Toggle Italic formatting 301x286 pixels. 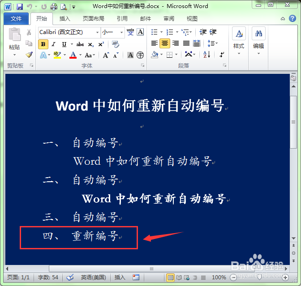point(54,44)
